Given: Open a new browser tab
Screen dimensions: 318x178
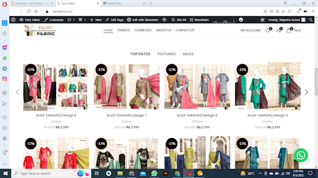Looking at the screenshot, I should [x=151, y=3].
